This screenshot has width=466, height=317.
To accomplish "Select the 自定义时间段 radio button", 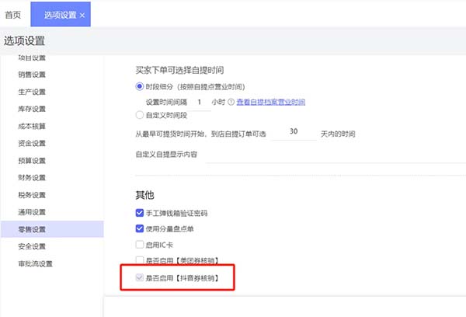I will click(x=139, y=115).
